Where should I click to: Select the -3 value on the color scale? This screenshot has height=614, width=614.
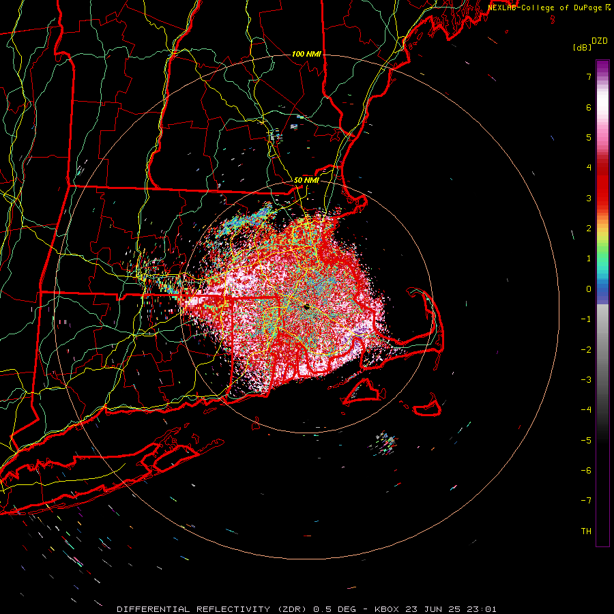(x=586, y=380)
